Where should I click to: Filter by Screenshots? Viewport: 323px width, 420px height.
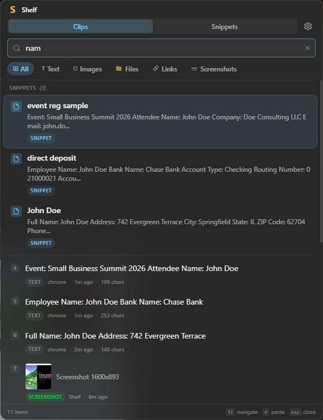click(x=214, y=69)
